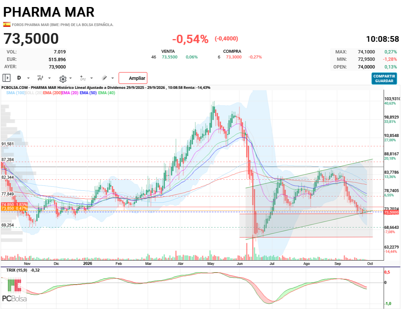Select the drawing pencil tool icon
The height and width of the screenshot is (309, 401).
pos(104,78)
